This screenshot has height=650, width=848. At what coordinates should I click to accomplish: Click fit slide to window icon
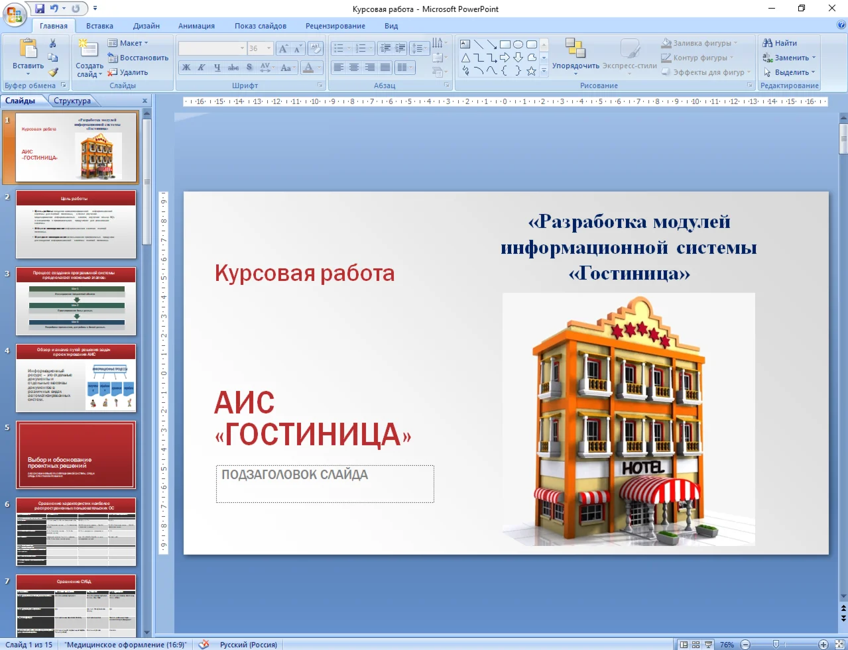(x=839, y=644)
